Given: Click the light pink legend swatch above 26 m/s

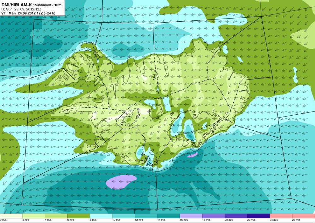Looking at the screenshot, I should [304, 216].
